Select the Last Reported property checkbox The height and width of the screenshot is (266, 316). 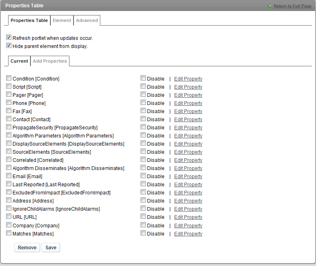9,184
